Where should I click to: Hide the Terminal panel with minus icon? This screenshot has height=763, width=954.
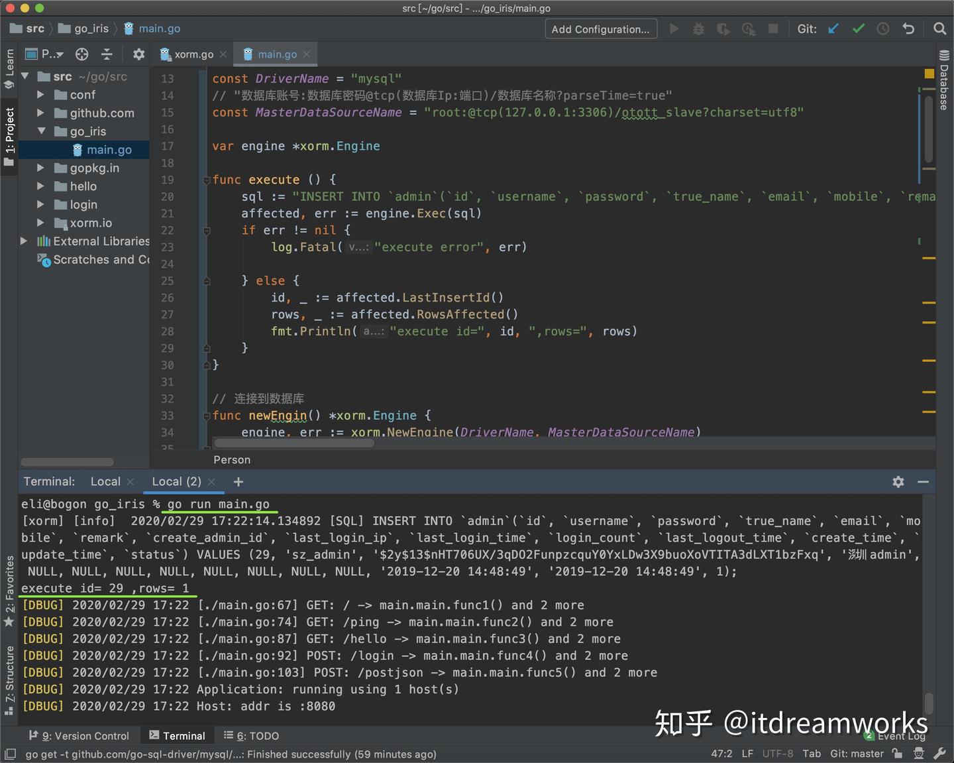923,482
